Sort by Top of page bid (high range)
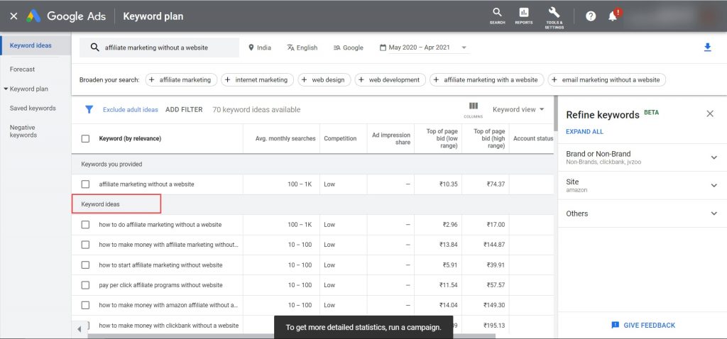Screen dimensions: 727x339 489,138
